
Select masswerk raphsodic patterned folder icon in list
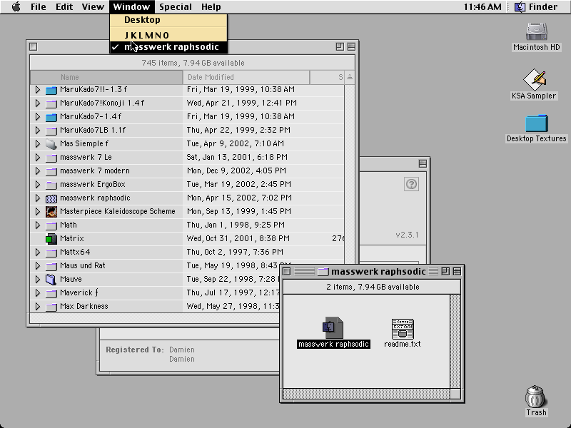point(51,198)
